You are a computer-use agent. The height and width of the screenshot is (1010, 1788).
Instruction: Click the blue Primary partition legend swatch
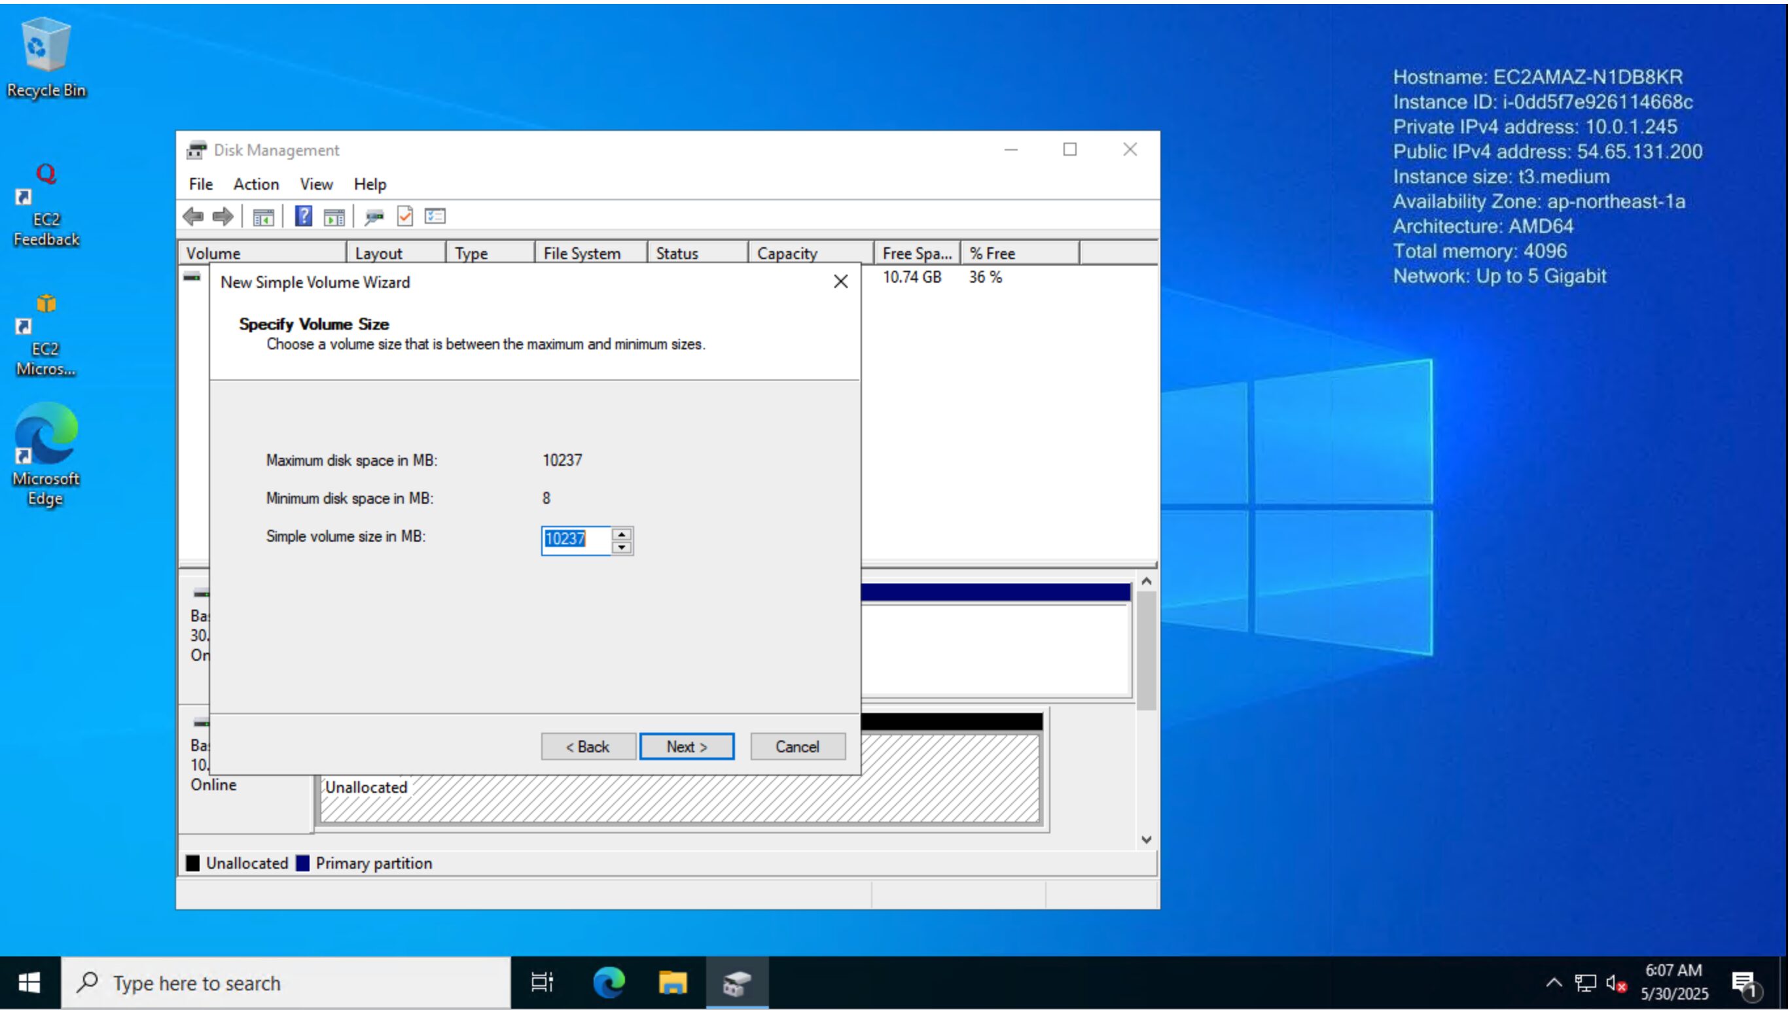[302, 863]
